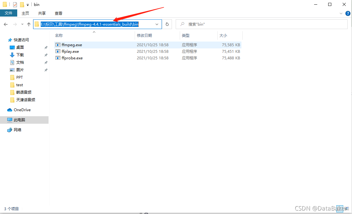Open the 天津话音频 folder in sidebar
Screen dimensions: 352x214
pos(26,100)
